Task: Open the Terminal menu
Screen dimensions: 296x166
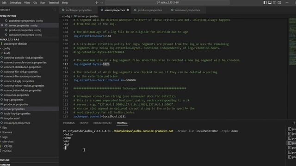Action: [54, 3]
